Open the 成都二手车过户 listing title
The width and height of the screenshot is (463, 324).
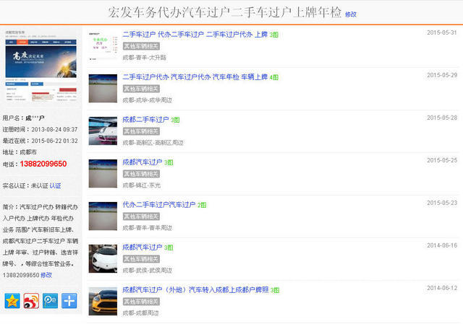point(145,119)
